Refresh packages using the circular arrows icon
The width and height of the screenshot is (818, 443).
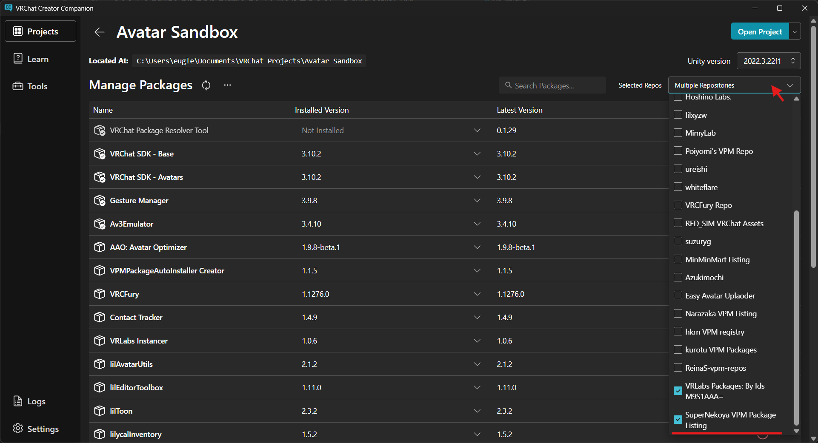point(206,85)
